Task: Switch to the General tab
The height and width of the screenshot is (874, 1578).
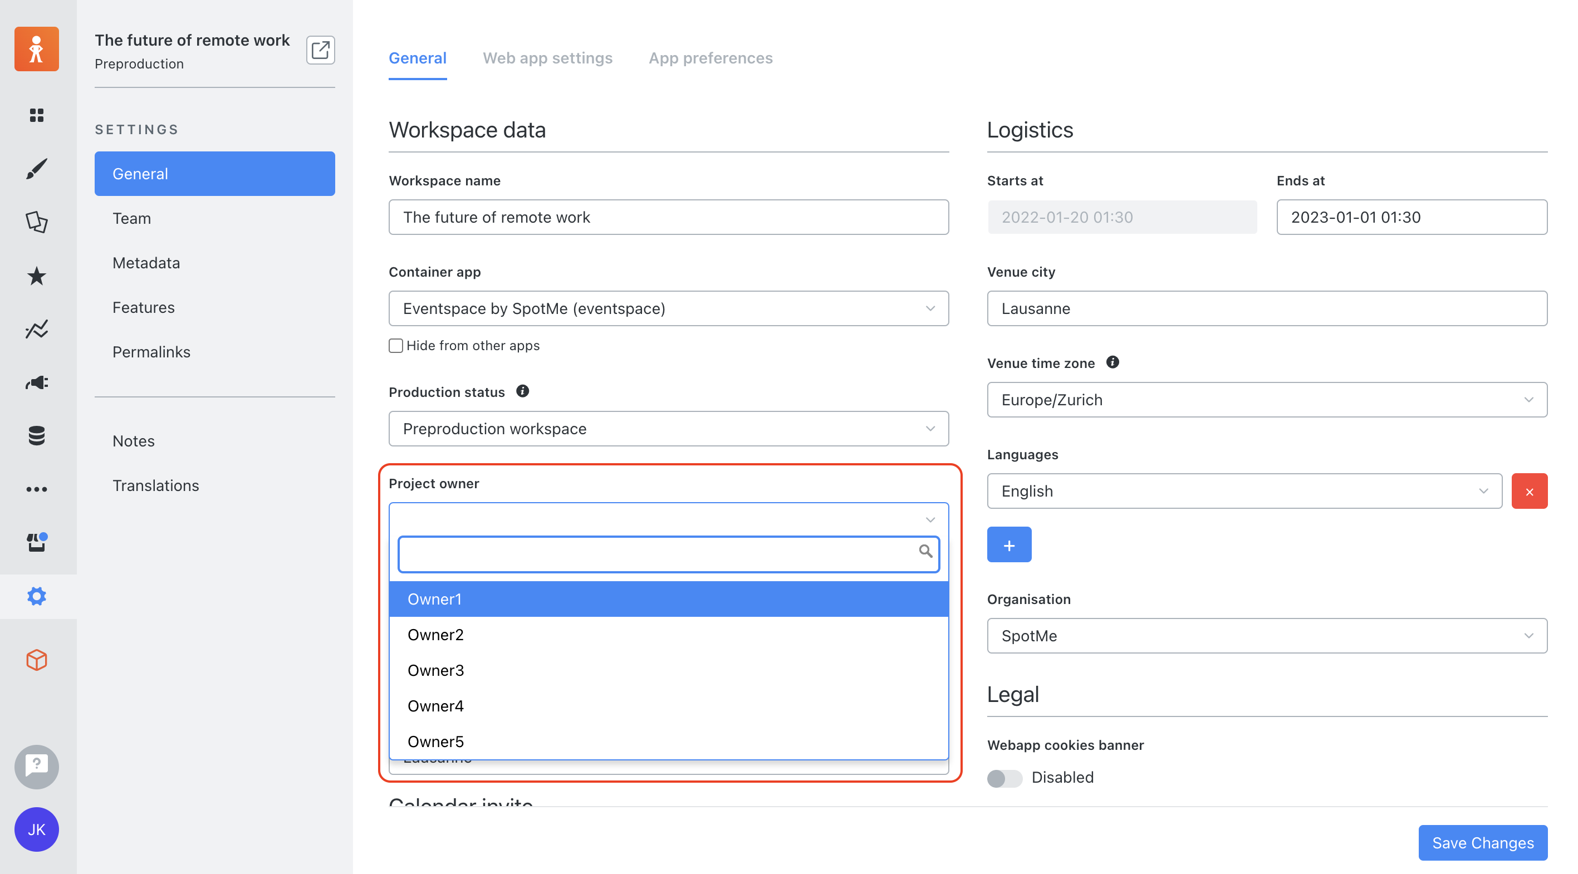Action: click(x=418, y=58)
